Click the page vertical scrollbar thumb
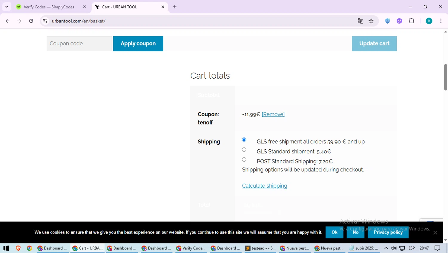 [445, 77]
